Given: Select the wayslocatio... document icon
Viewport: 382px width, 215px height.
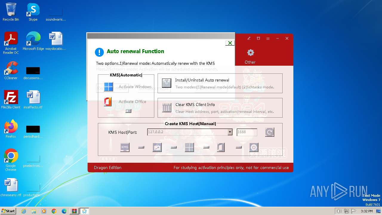Looking at the screenshot, I should [x=56, y=41].
